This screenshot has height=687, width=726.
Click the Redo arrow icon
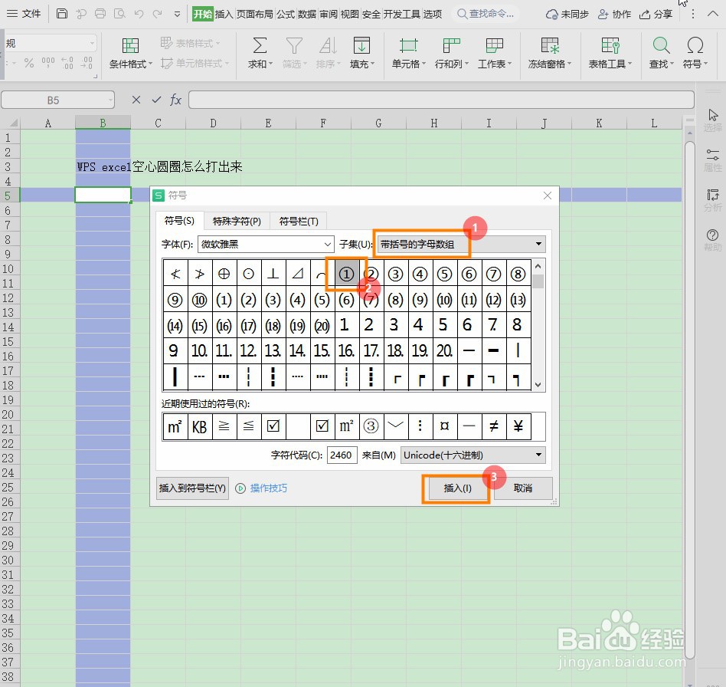(x=158, y=14)
